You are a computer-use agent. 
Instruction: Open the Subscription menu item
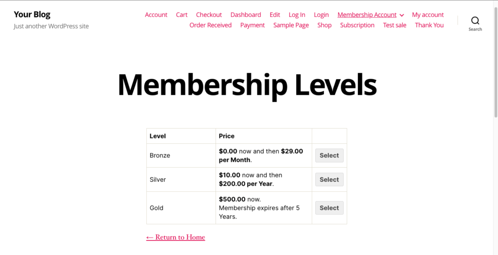pos(357,25)
